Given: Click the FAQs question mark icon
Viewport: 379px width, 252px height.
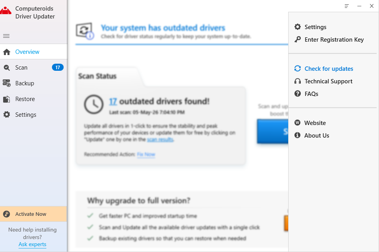Looking at the screenshot, I should click(x=298, y=94).
